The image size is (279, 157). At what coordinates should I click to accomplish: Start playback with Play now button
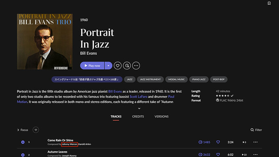click(x=92, y=66)
